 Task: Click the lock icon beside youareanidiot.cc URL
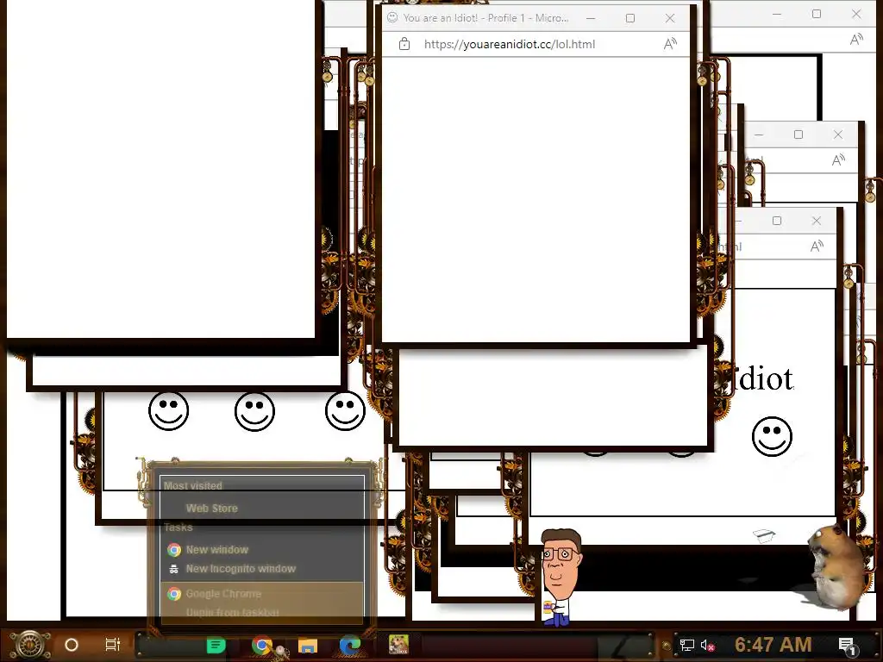[x=404, y=44]
